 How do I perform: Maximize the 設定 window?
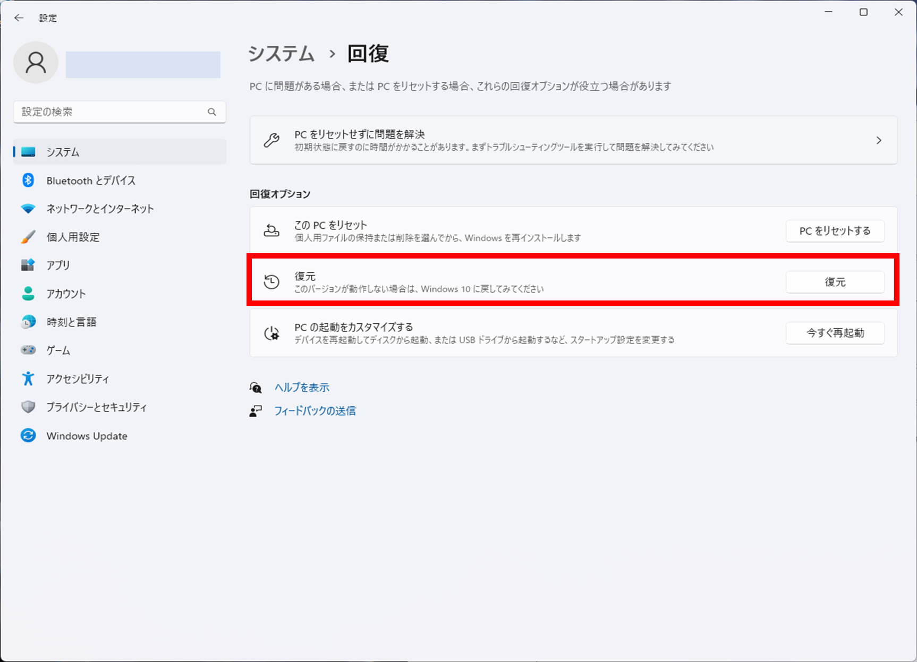tap(863, 12)
